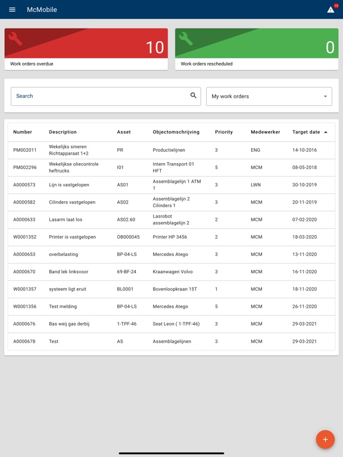Select the Band lek linksvoor work order
This screenshot has width=343, height=457.
(x=171, y=271)
